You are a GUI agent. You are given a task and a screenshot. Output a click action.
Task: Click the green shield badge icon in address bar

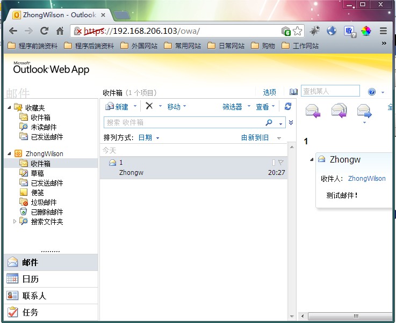click(286, 31)
